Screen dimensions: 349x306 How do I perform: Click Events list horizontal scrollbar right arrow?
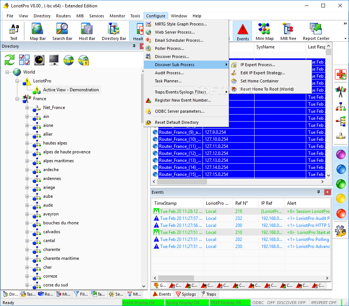click(327, 278)
